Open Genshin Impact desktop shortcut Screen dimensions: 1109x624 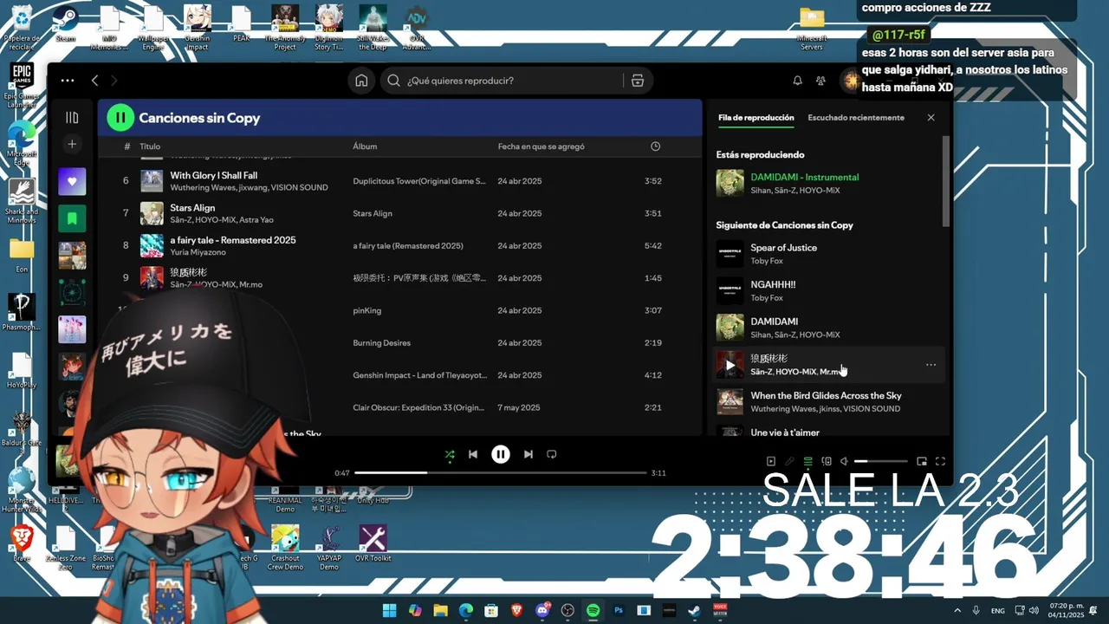[198, 28]
